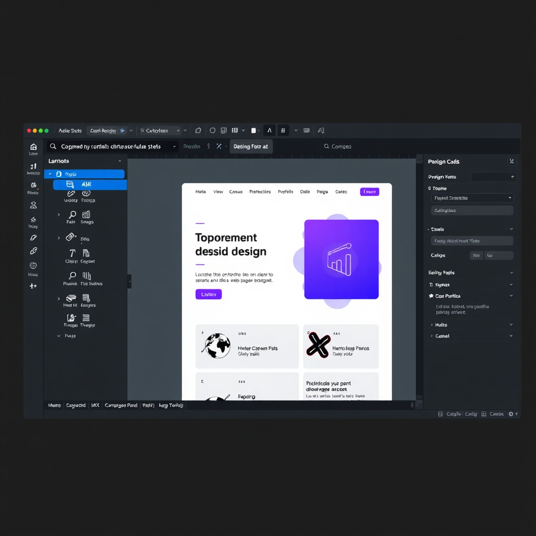The image size is (536, 536).
Task: Collapse the Pages tree item in the left panel
Action: [59, 336]
